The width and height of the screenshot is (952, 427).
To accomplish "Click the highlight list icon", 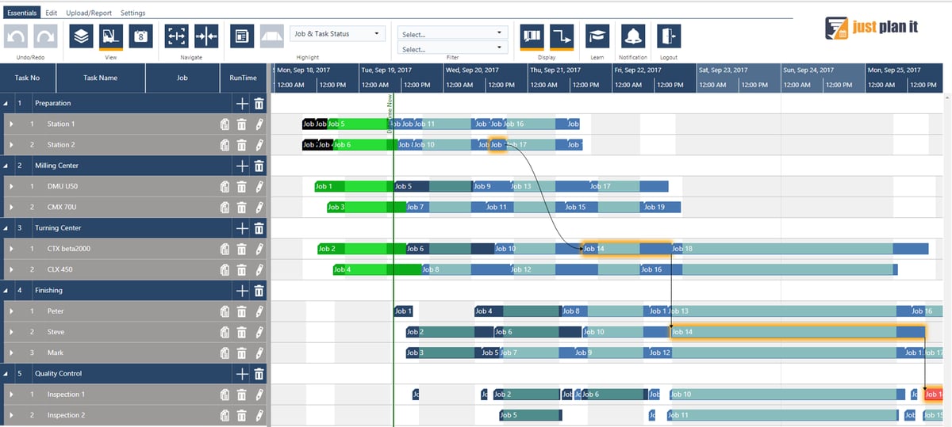I will point(242,36).
